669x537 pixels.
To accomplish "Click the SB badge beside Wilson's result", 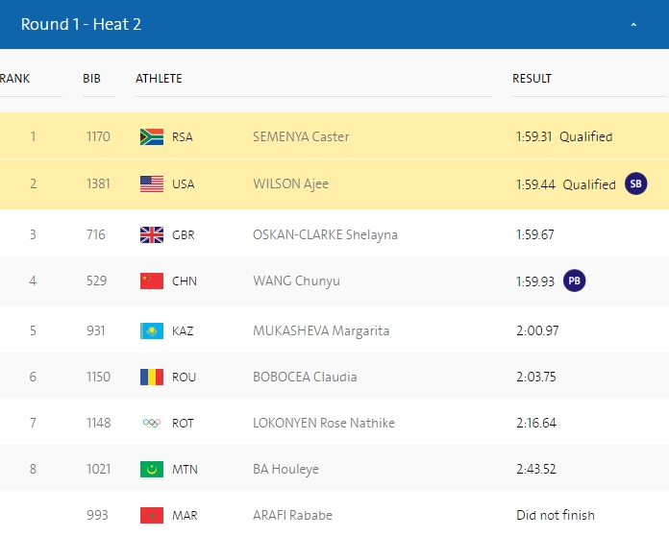I will 635,184.
